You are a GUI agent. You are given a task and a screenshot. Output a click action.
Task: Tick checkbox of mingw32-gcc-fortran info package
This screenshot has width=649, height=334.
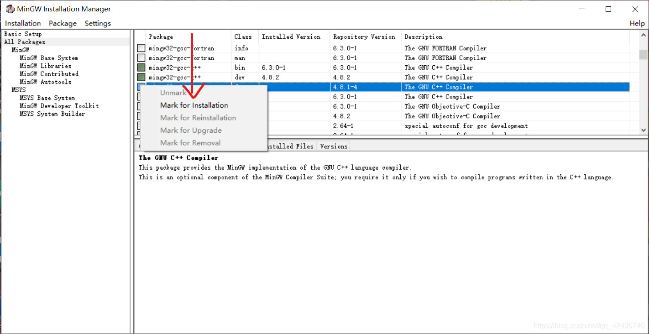point(141,48)
